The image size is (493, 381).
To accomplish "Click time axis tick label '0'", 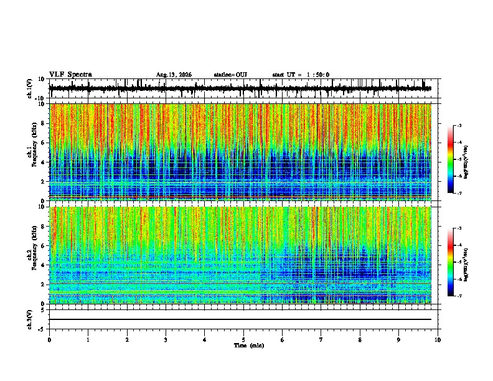I will click(x=49, y=340).
